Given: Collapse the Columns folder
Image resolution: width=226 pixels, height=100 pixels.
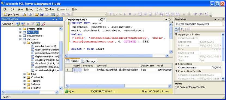Looking at the screenshot, I should pyautogui.click(x=25, y=43).
